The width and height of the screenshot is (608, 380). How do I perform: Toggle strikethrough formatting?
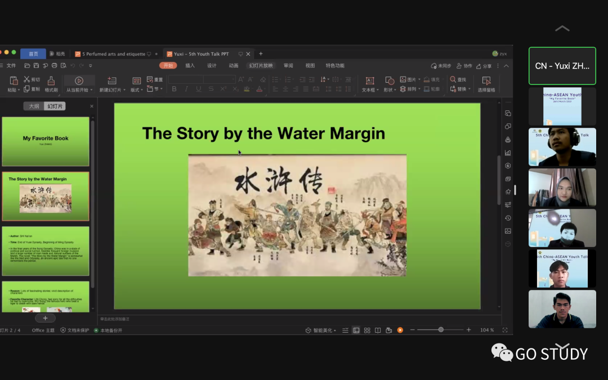[211, 89]
